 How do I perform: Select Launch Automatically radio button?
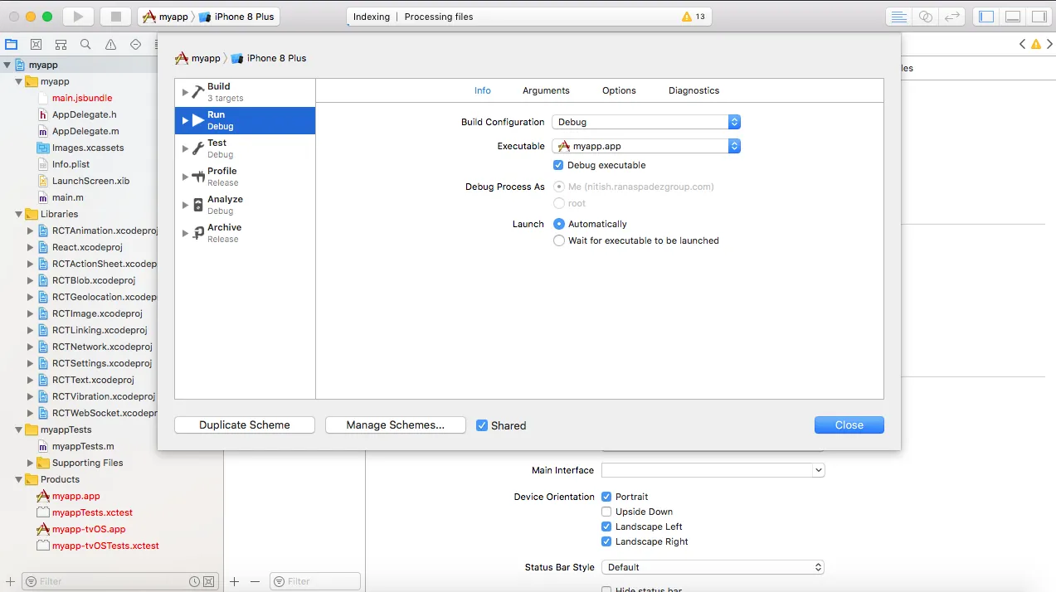point(559,224)
